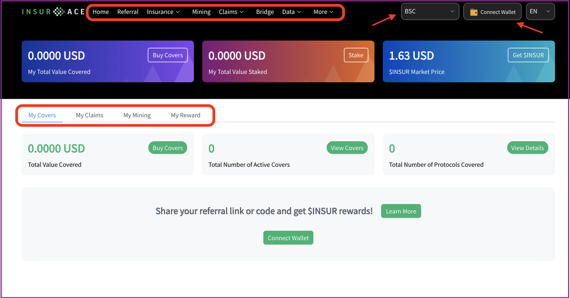Click the Get $INSUR button
This screenshot has height=298, width=570.
(x=528, y=55)
